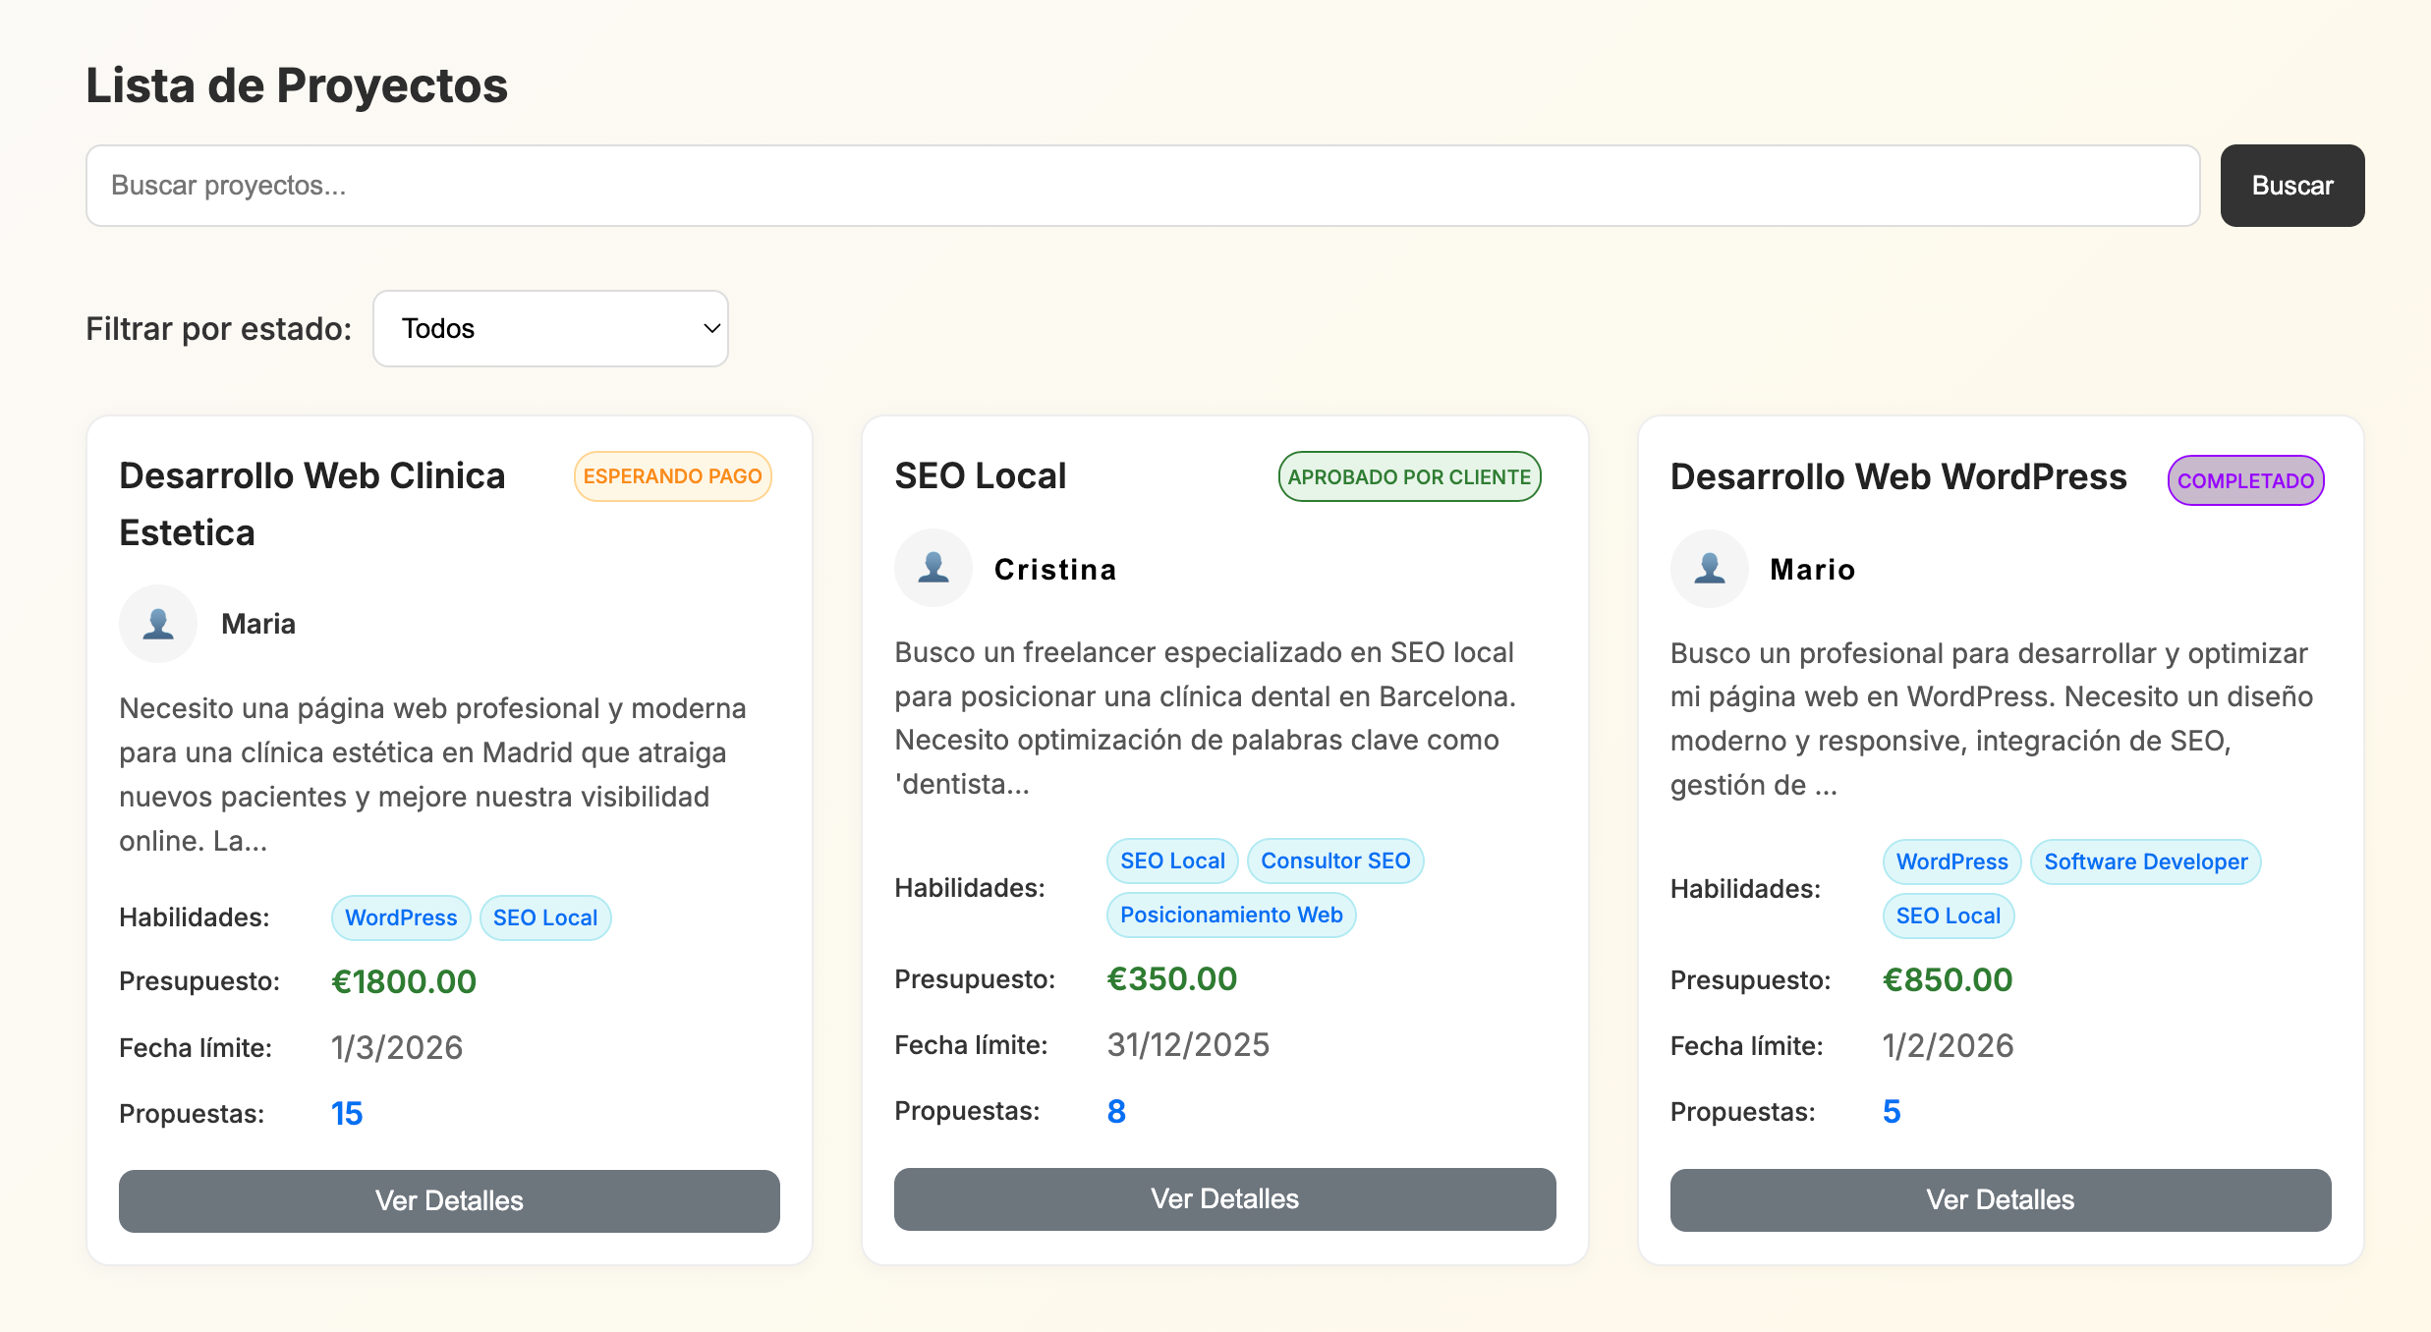The image size is (2431, 1332).
Task: Open the 15 propuestas for Desarrollo Web Clinica
Action: (x=346, y=1113)
